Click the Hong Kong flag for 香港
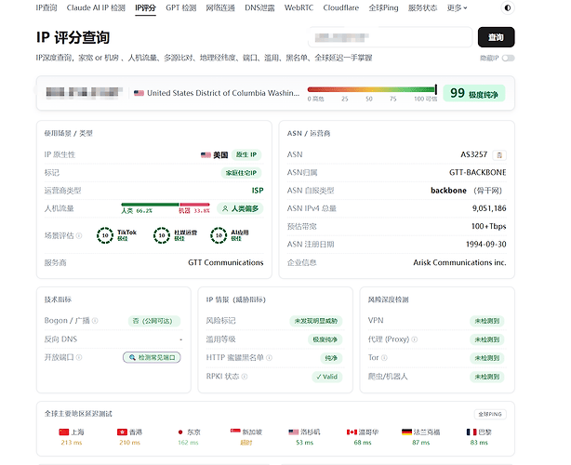The image size is (571, 465). (122, 432)
